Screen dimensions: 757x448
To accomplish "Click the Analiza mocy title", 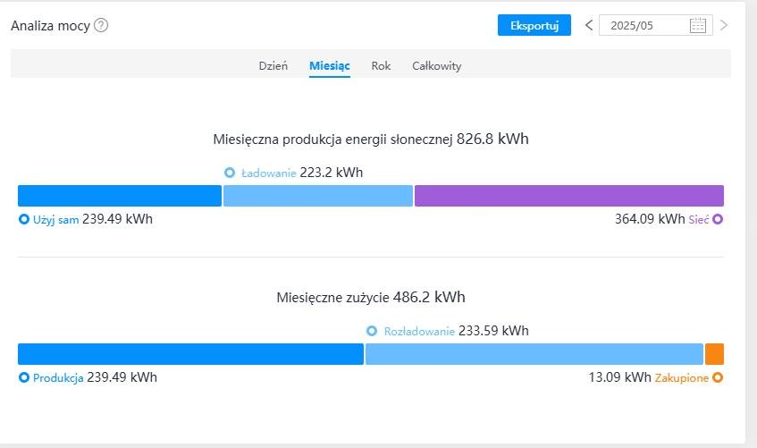I will [x=50, y=26].
